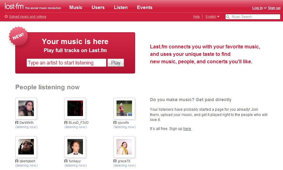Click the magnifier icon in Music Search

[228, 17]
